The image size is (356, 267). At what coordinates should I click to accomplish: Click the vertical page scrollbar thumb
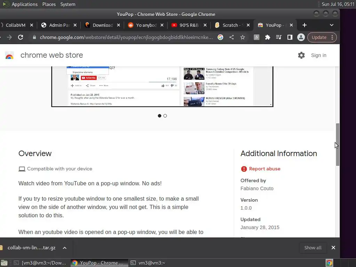tap(338, 145)
